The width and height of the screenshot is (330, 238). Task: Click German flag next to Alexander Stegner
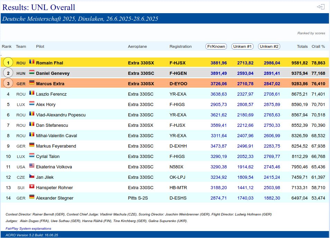pos(32,197)
